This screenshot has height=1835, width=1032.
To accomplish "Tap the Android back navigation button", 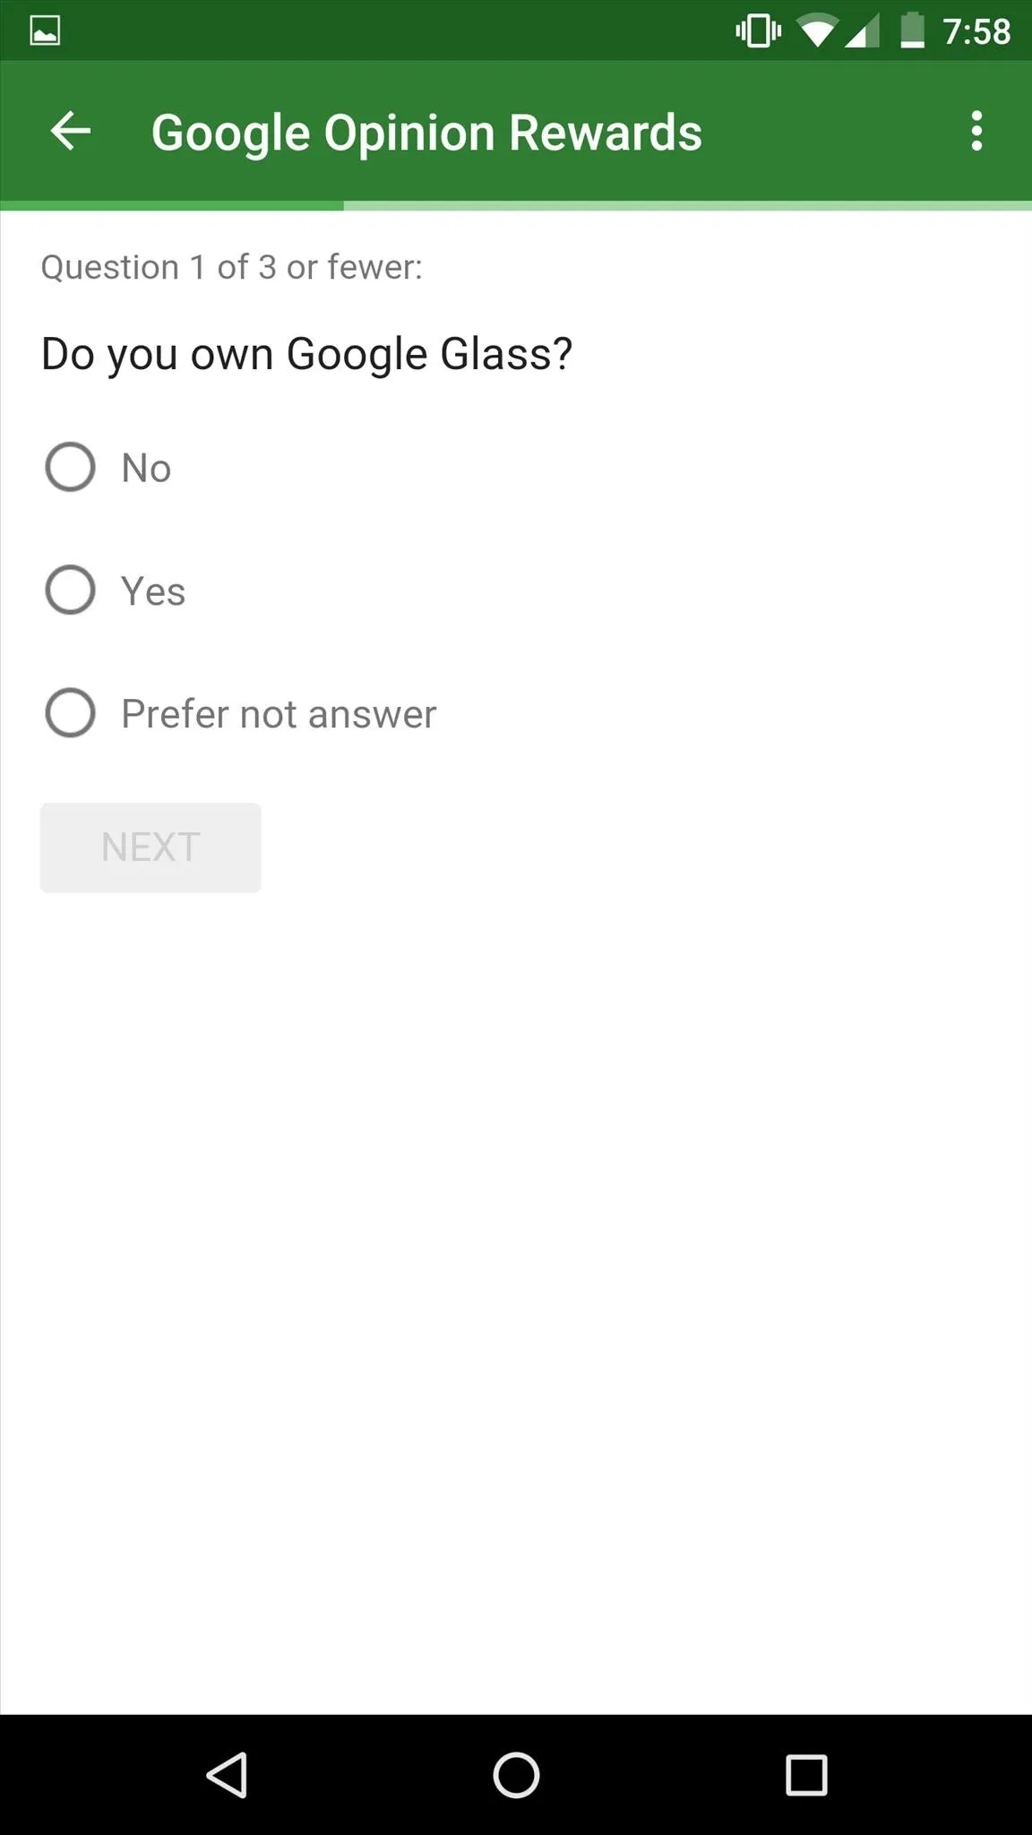I will click(x=227, y=1775).
